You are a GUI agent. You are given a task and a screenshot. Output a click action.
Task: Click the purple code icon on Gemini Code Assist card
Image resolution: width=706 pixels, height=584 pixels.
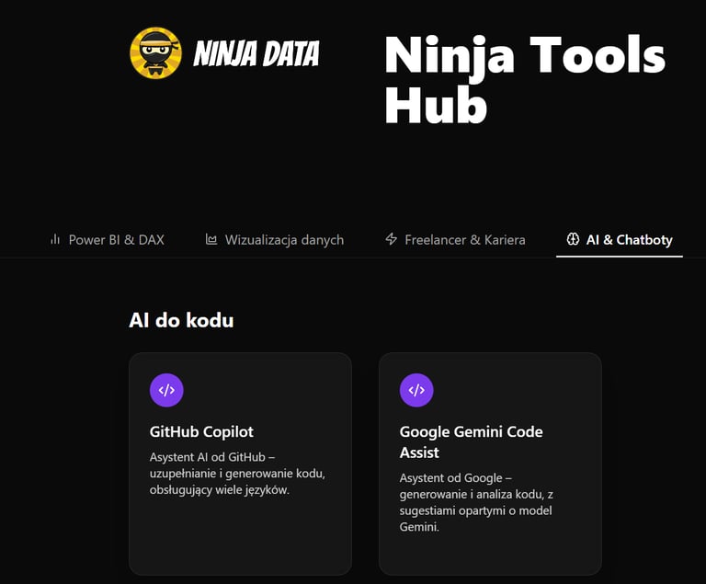416,390
